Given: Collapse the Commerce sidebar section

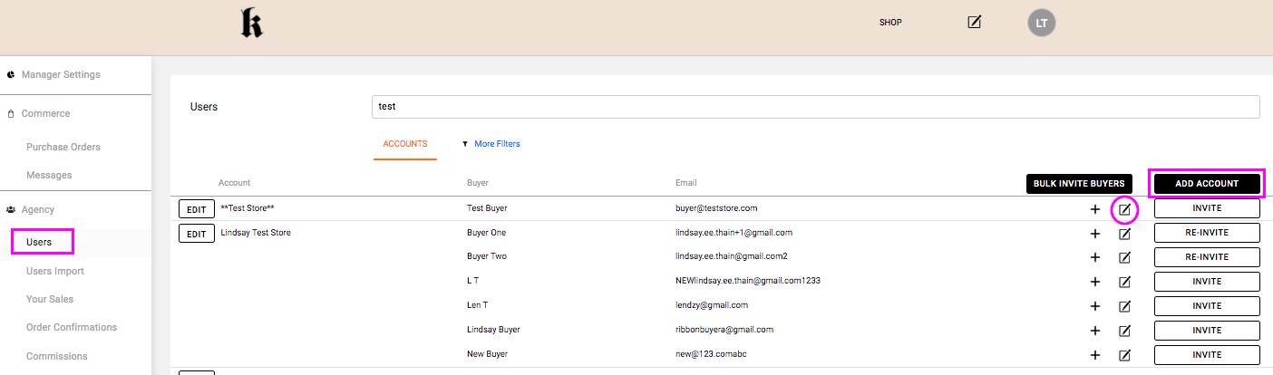Looking at the screenshot, I should click(45, 114).
